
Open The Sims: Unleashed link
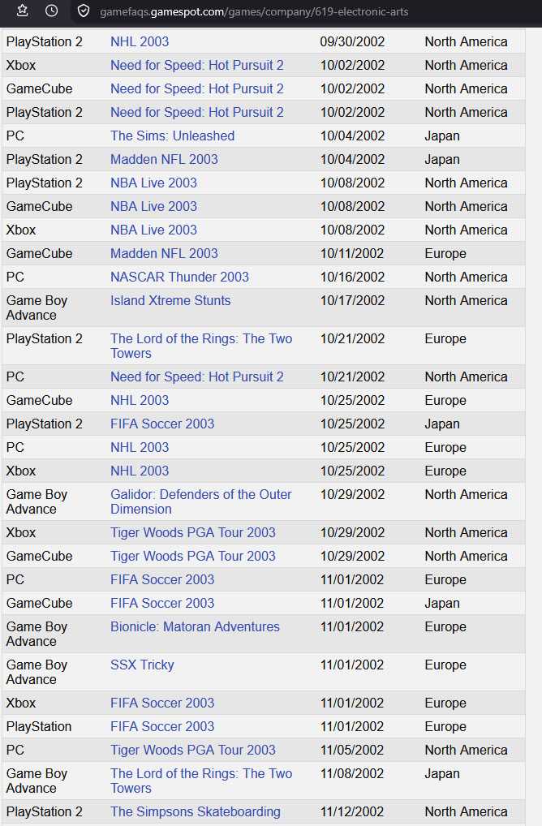(x=172, y=136)
